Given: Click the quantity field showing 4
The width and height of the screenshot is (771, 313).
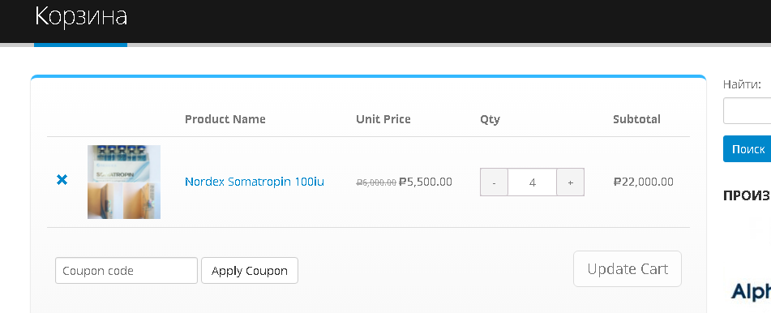Looking at the screenshot, I should click(532, 182).
